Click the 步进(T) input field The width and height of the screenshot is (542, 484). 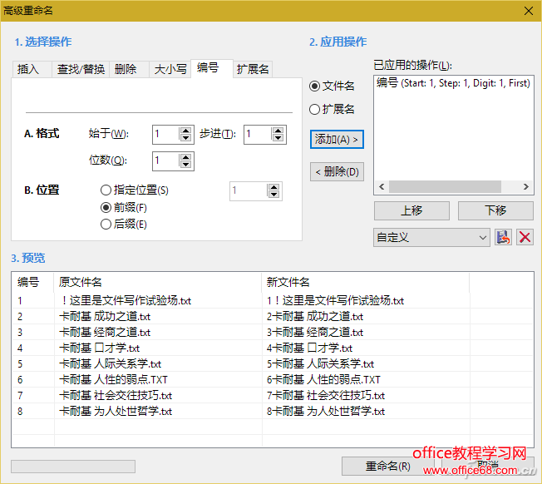[x=258, y=134]
